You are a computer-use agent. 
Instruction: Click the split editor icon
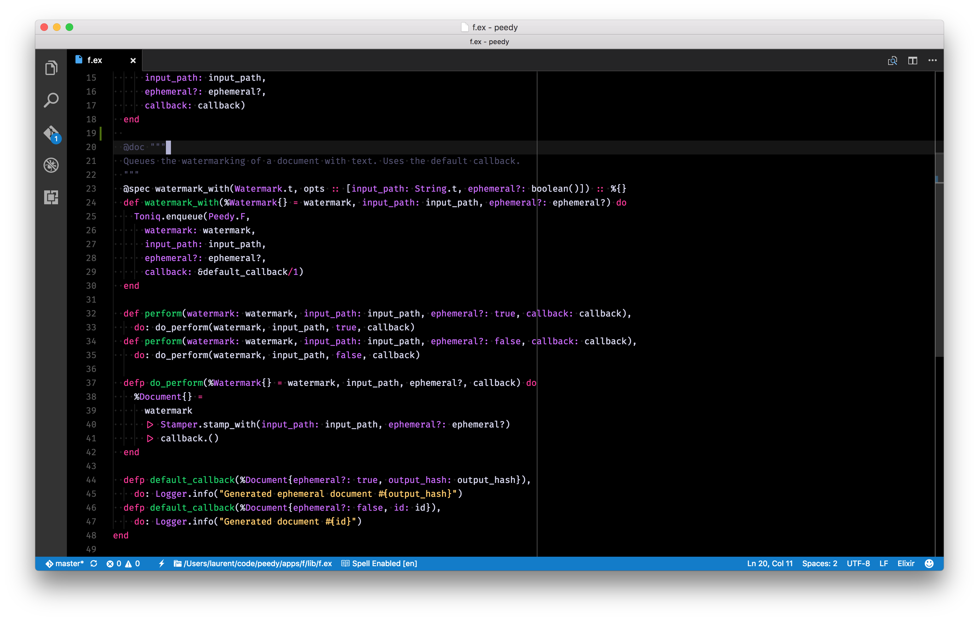point(912,61)
